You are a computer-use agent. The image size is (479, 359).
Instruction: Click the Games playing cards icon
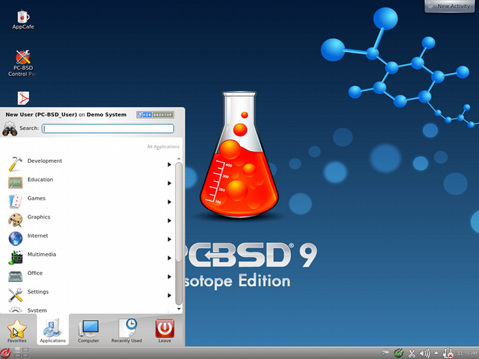point(15,201)
